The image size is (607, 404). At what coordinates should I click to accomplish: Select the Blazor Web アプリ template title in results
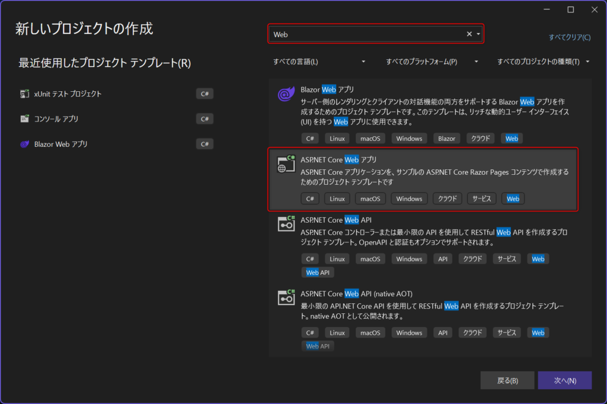(x=327, y=89)
